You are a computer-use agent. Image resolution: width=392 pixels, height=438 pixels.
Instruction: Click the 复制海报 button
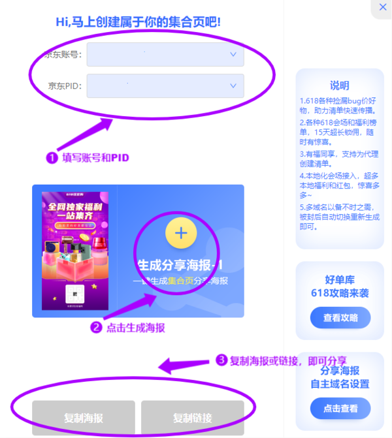click(x=84, y=418)
